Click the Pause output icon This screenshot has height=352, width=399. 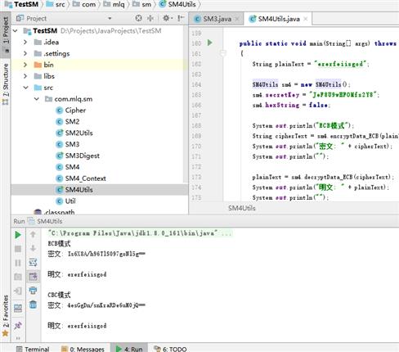pos(18,263)
